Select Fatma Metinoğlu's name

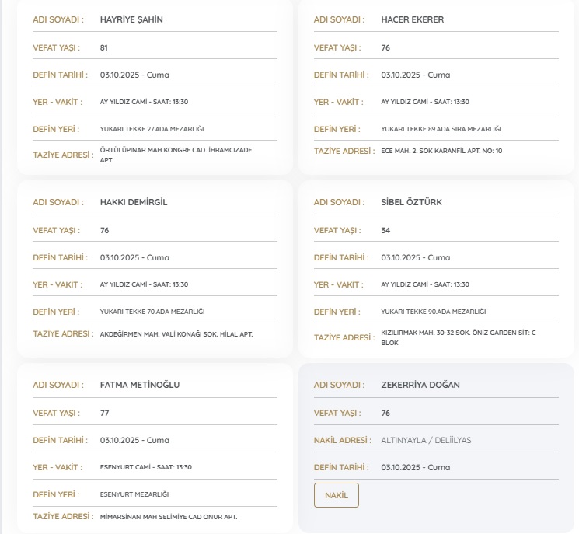click(x=140, y=385)
